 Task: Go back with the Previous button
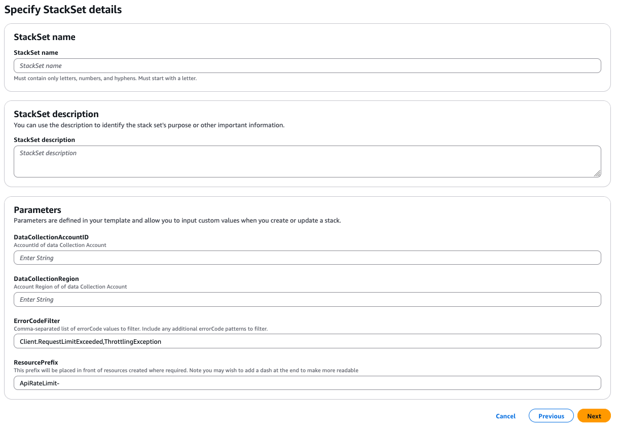point(551,416)
